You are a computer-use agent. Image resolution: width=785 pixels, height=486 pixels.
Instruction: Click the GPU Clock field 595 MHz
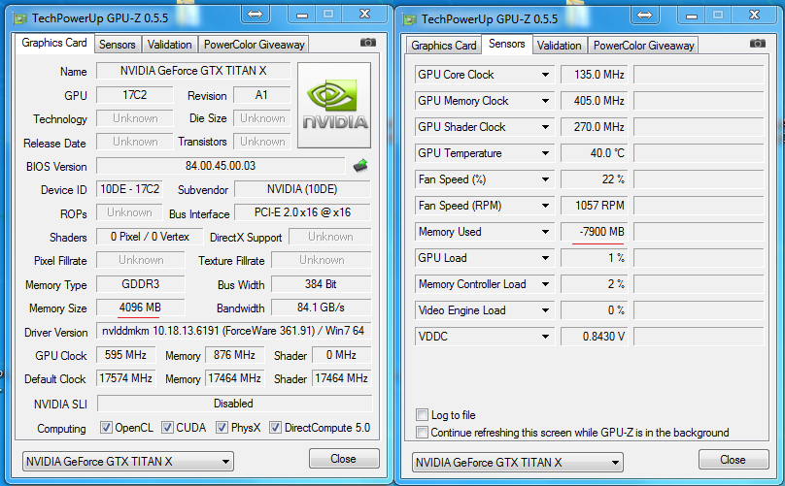pyautogui.click(x=125, y=355)
